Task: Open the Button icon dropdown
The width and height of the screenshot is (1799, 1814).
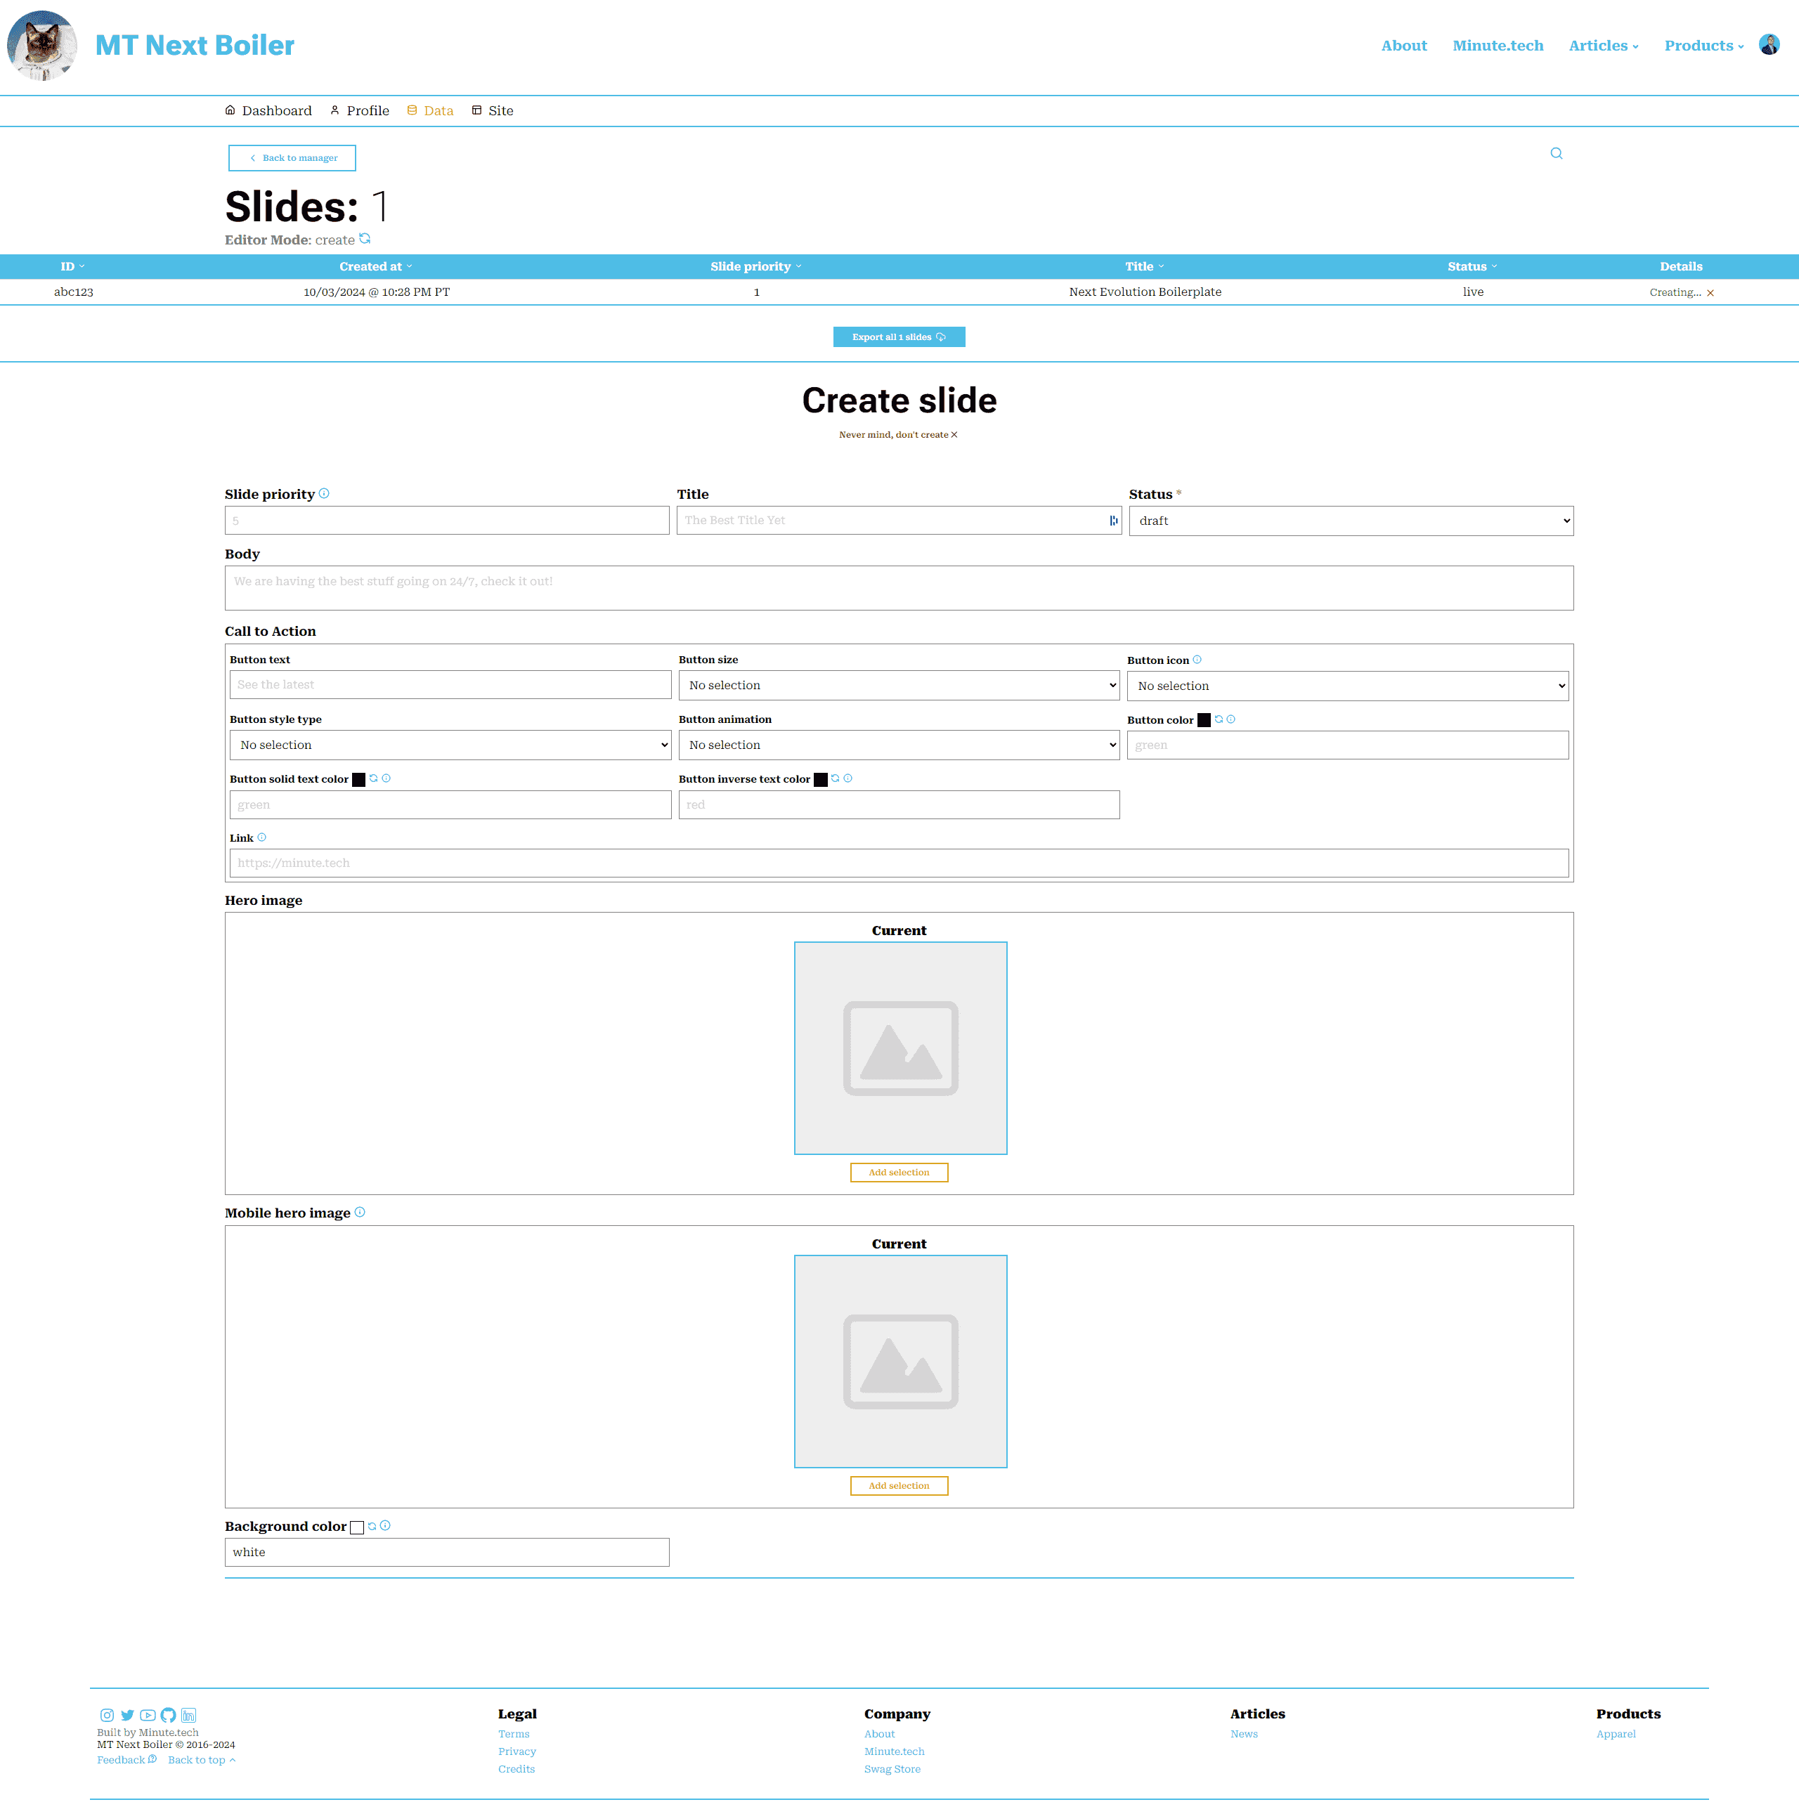Action: click(x=1347, y=686)
